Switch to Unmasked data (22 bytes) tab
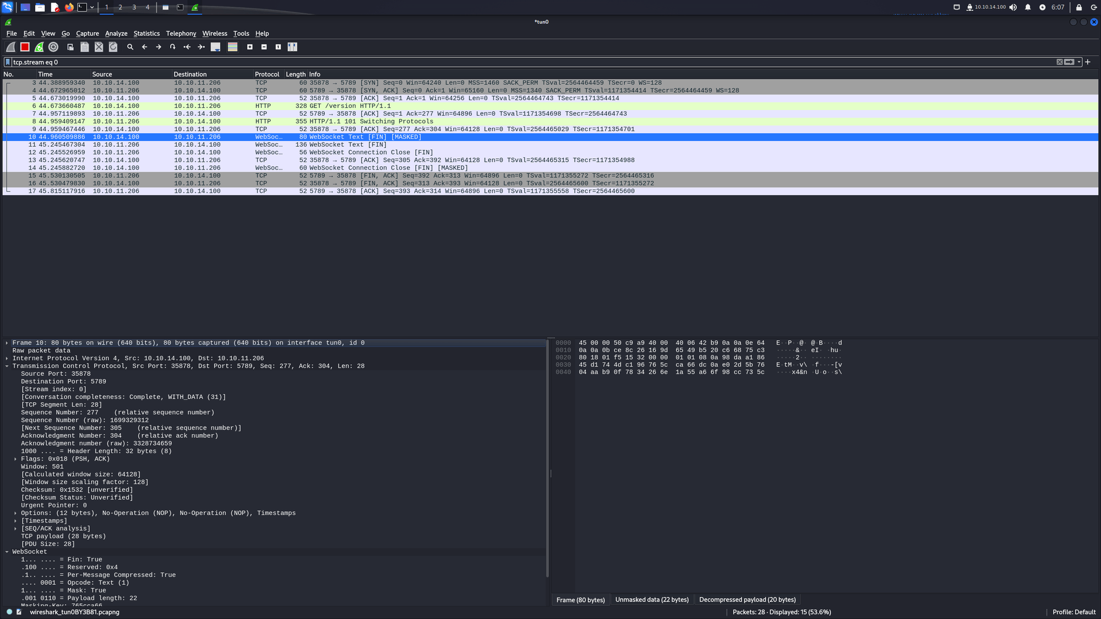The width and height of the screenshot is (1101, 619). pyautogui.click(x=652, y=600)
